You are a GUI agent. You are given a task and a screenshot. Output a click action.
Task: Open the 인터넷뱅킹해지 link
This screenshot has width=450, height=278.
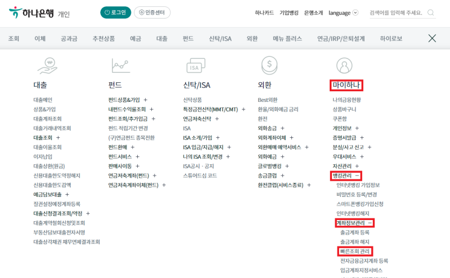point(353,213)
